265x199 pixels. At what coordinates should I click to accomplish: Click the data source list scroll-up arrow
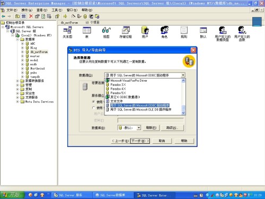(x=183, y=81)
